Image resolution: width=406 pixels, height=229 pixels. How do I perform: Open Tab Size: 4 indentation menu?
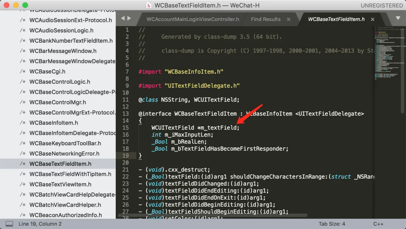tap(332, 224)
